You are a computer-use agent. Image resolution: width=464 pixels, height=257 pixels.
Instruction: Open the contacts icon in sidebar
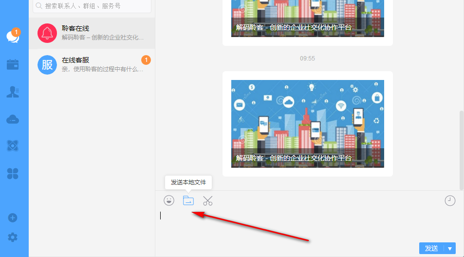(13, 92)
